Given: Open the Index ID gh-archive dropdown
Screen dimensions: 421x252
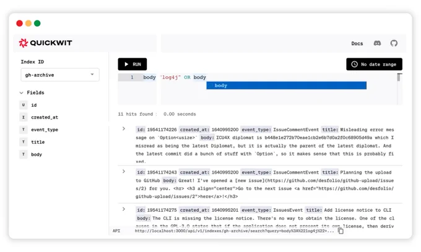Looking at the screenshot, I should 60,75.
